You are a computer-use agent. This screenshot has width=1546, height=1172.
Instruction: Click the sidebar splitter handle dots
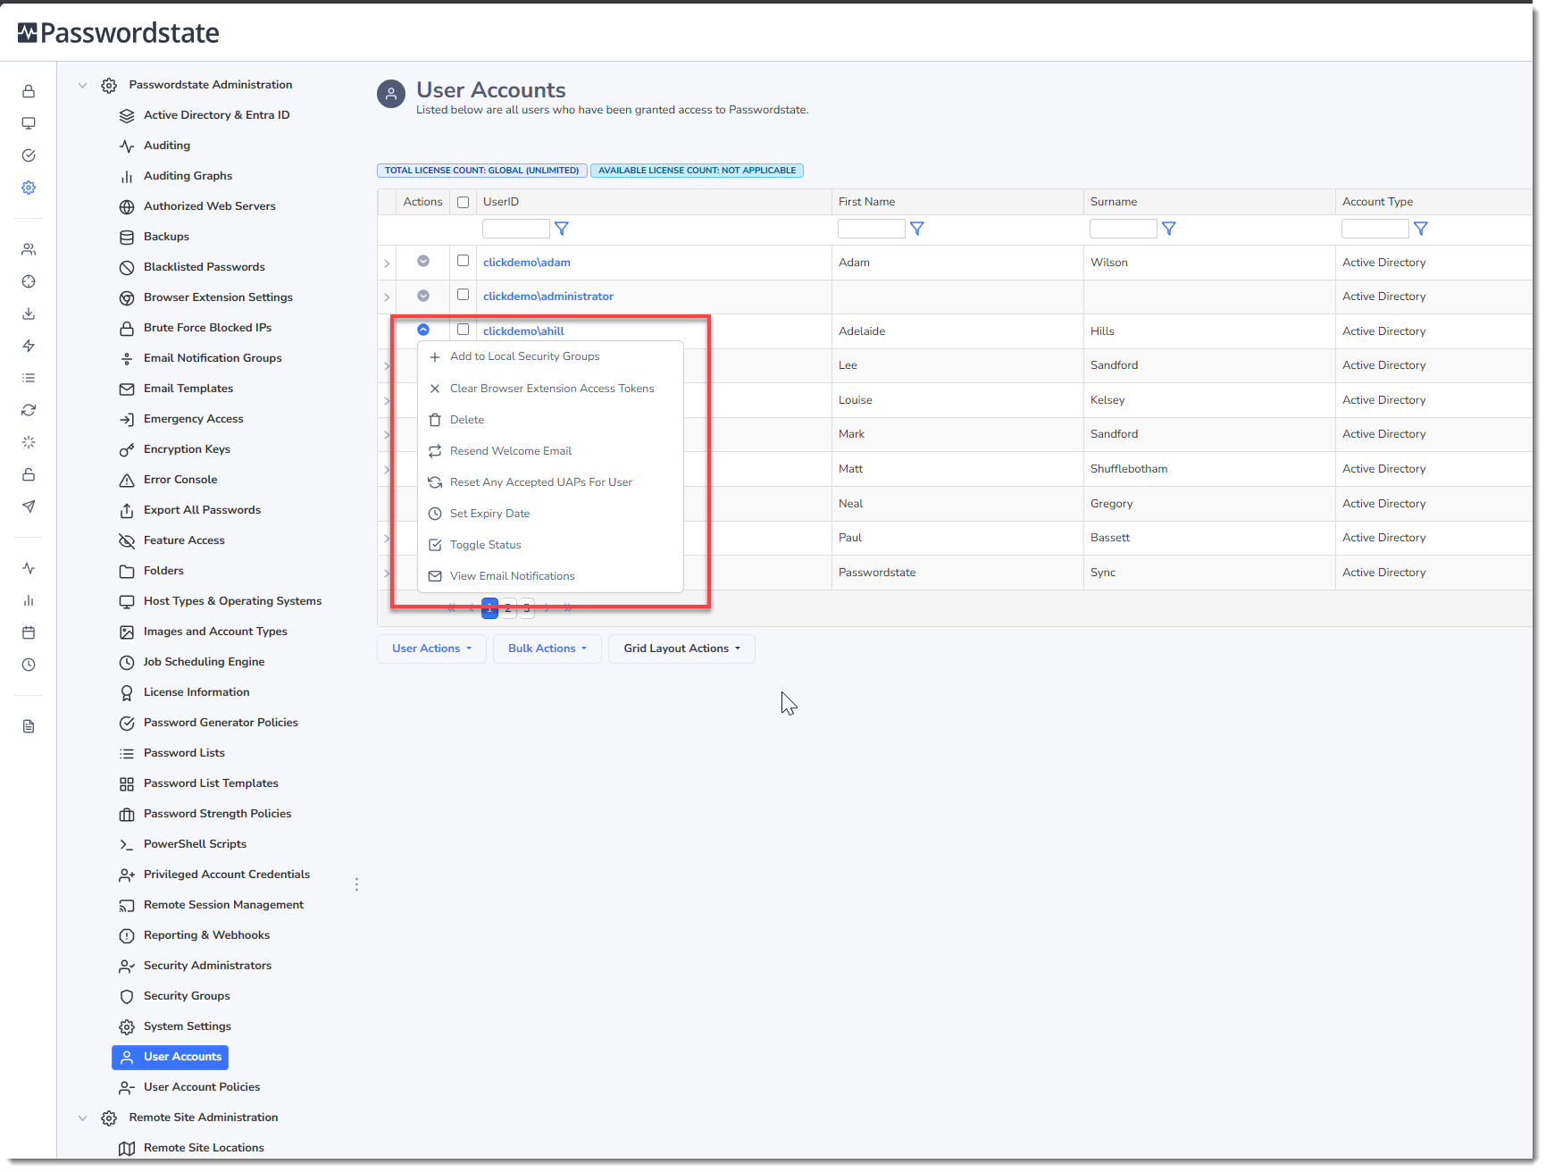(x=356, y=884)
